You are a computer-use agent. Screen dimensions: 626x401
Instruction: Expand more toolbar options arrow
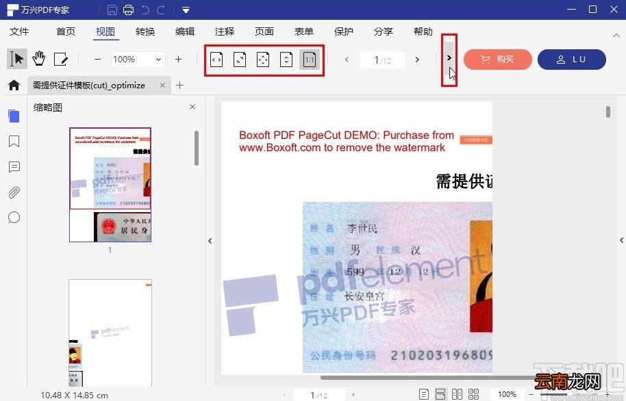(x=449, y=58)
